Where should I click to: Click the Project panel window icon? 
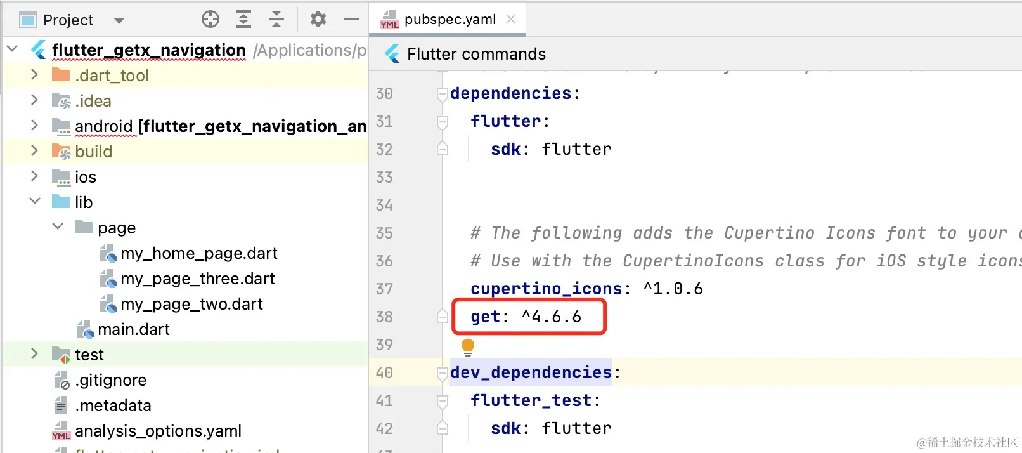pyautogui.click(x=28, y=20)
